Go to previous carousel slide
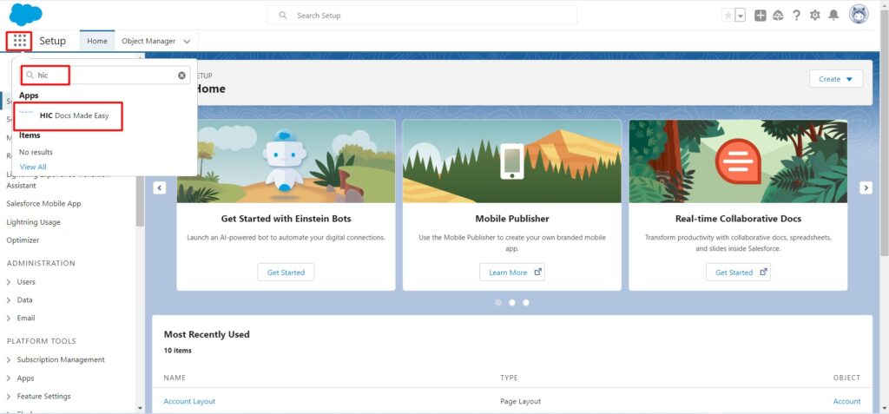Screen dimensions: 889x414 pos(160,187)
